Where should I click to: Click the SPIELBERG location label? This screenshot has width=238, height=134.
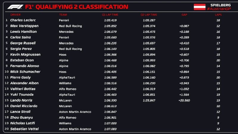pos(220,5)
